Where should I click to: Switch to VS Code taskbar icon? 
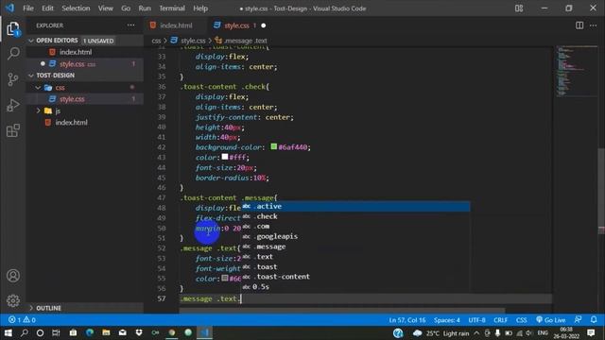point(204,332)
